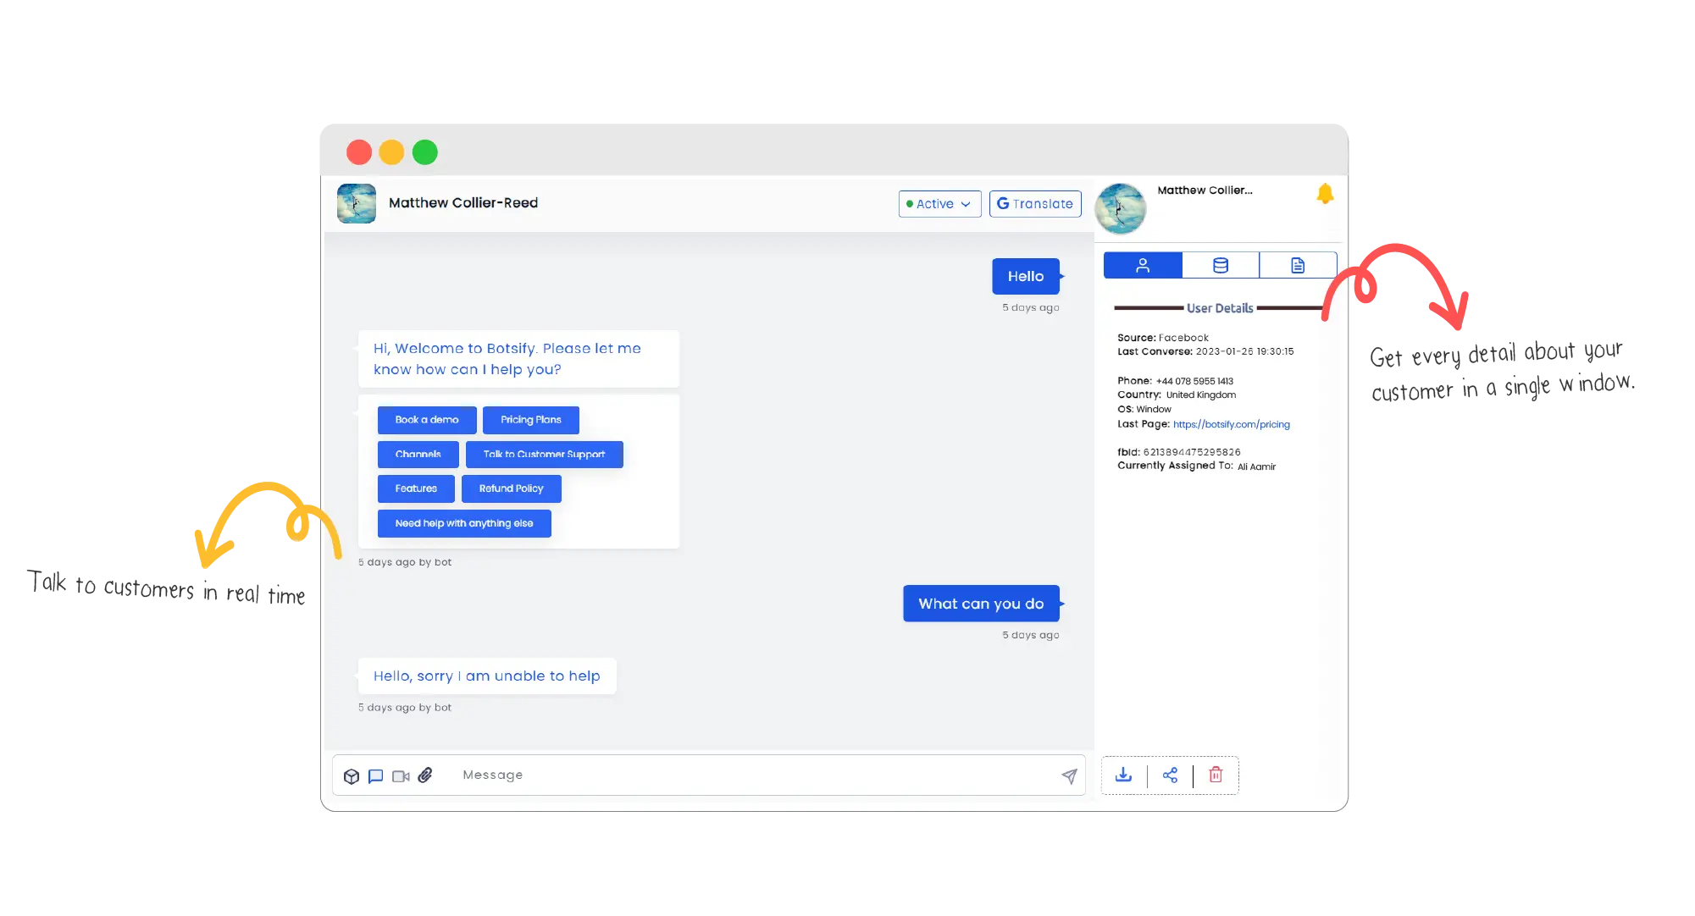Click the notification bell icon

click(1325, 194)
